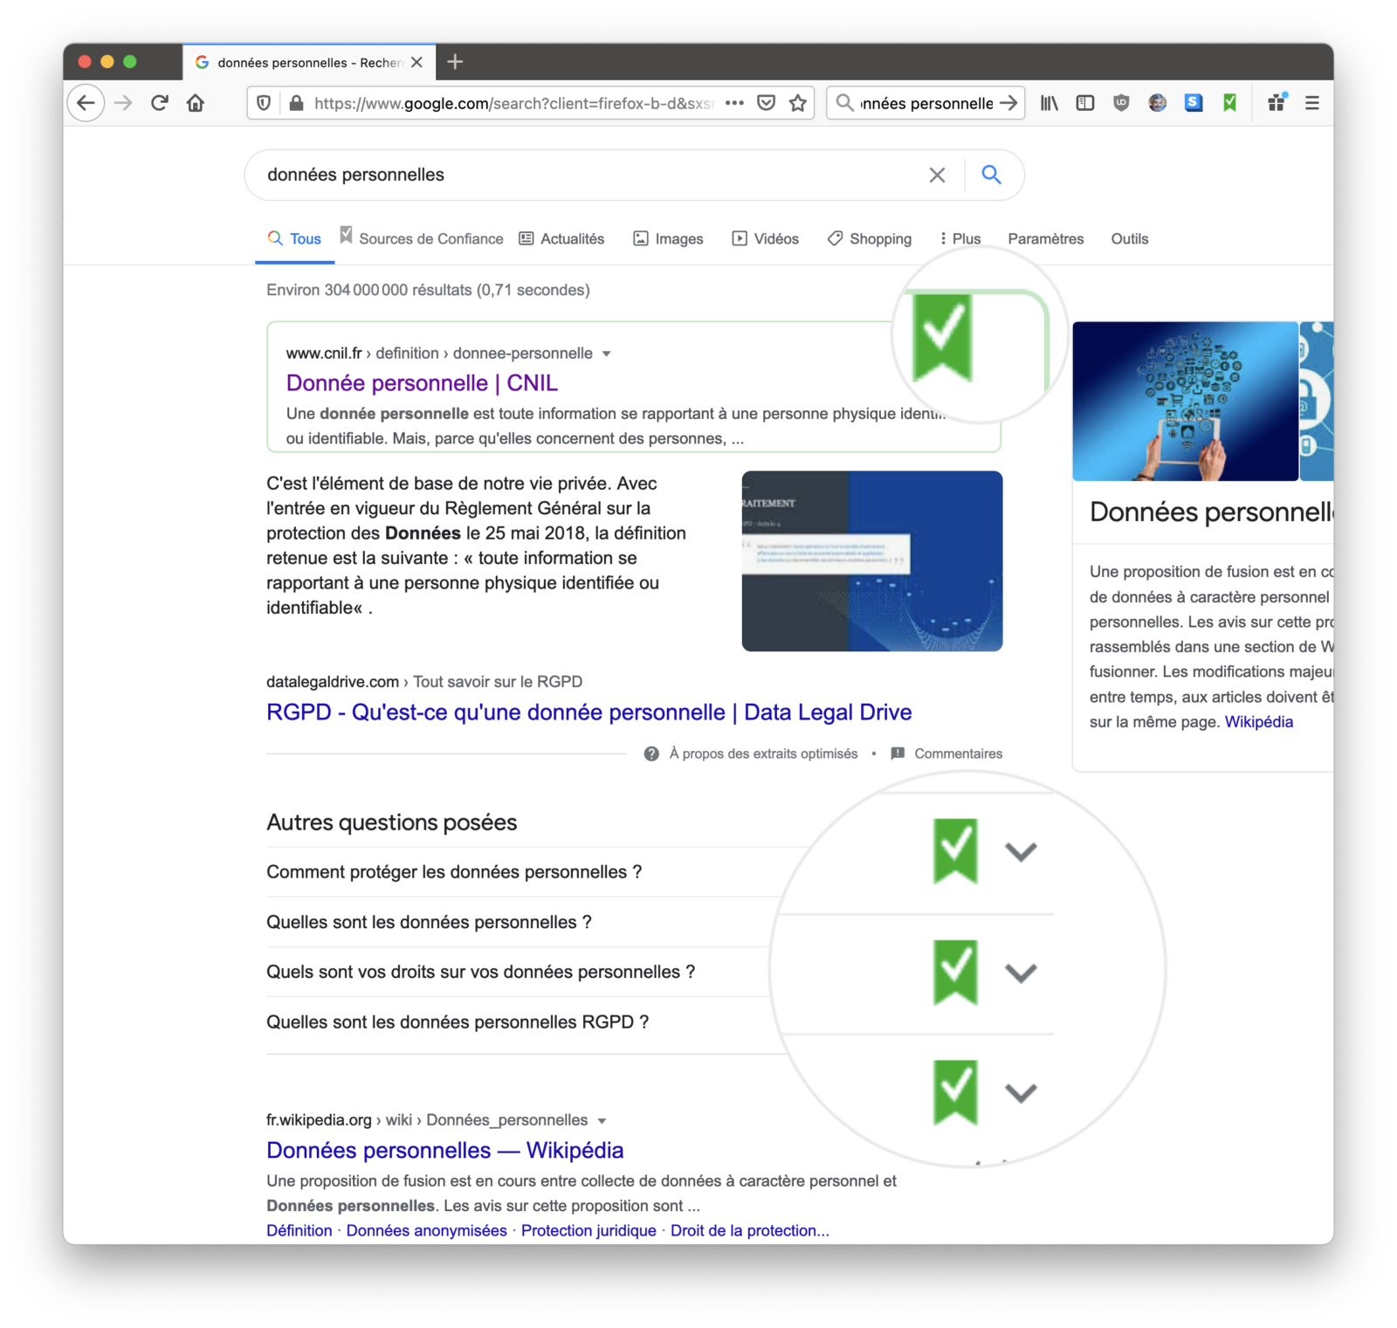Open RGPD Data Legal Drive result link
Screen dimensions: 1397x1328
pos(588,712)
